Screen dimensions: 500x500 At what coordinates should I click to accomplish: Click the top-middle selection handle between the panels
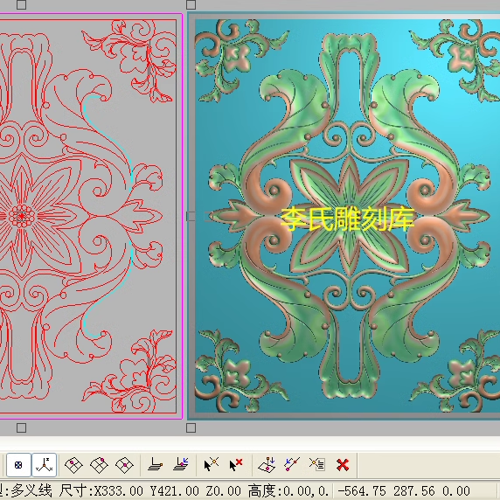click(x=191, y=4)
